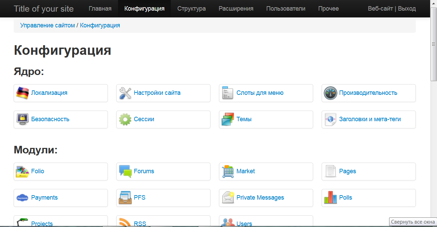Open Производительность settings link
Image resolution: width=437 pixels, height=227 pixels.
[x=368, y=93]
